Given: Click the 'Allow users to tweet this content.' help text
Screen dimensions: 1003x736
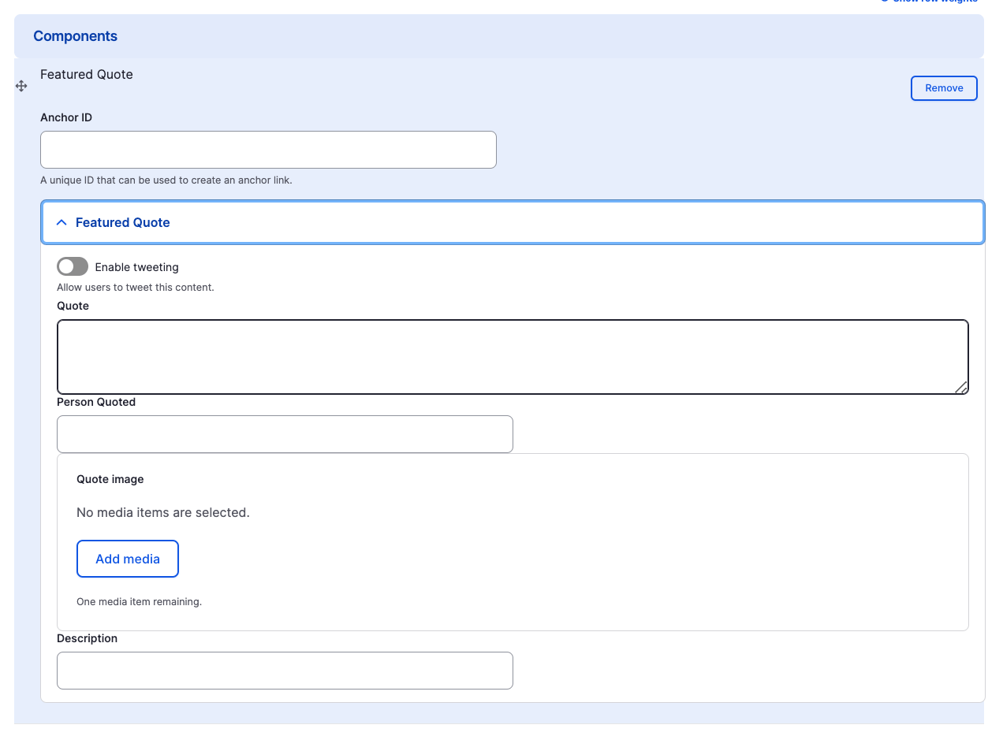Looking at the screenshot, I should tap(136, 287).
